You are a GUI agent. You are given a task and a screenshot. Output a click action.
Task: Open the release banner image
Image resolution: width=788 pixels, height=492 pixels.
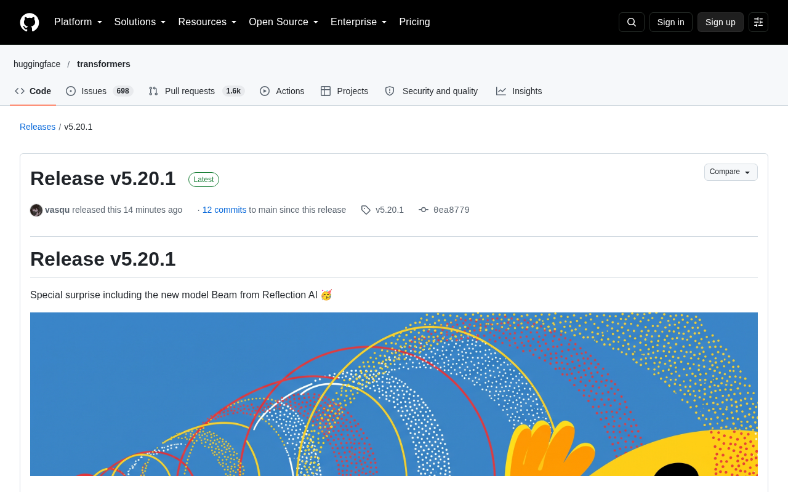[394, 394]
